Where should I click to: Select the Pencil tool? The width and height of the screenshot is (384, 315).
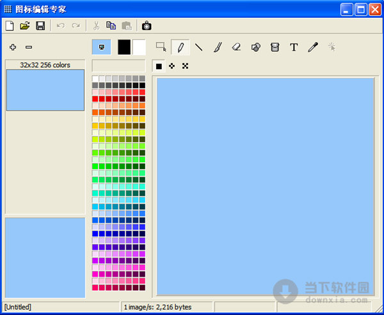click(x=180, y=47)
